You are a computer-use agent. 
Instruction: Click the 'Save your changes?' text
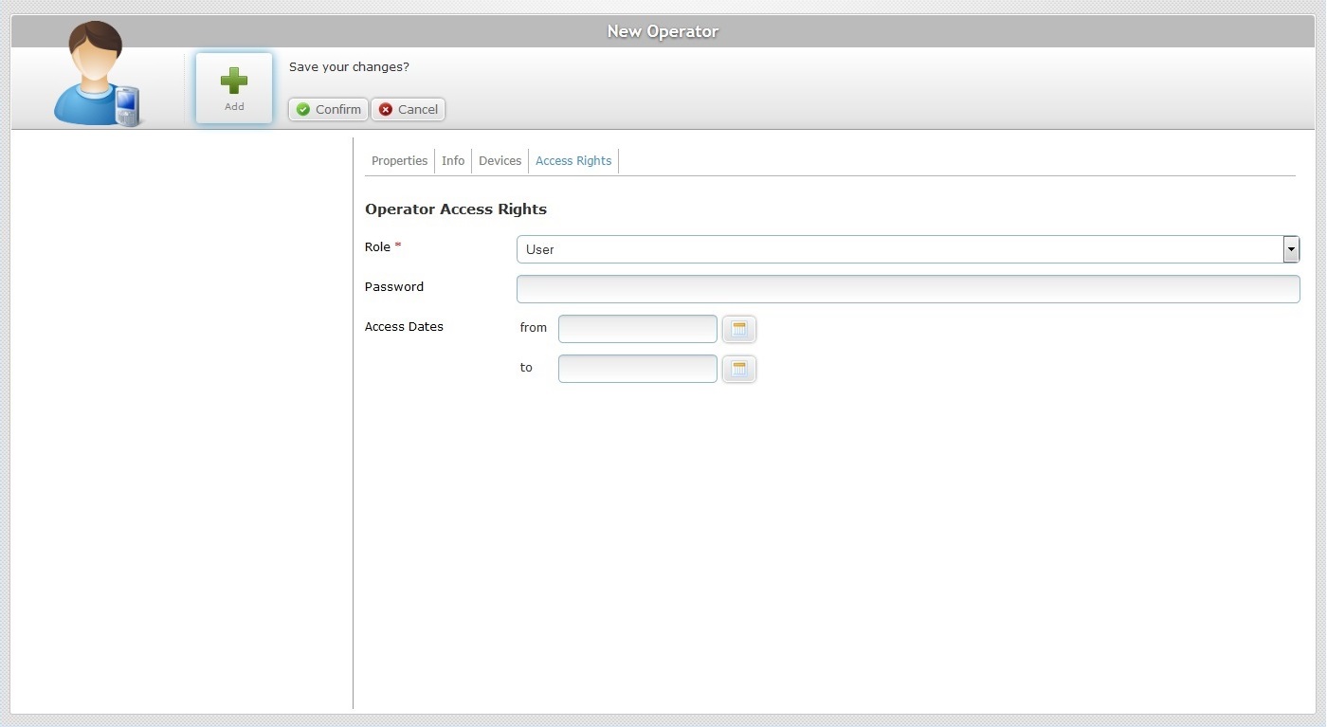coord(349,67)
